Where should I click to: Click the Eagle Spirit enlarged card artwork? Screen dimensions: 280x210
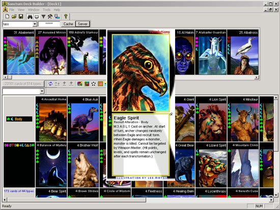141,73
